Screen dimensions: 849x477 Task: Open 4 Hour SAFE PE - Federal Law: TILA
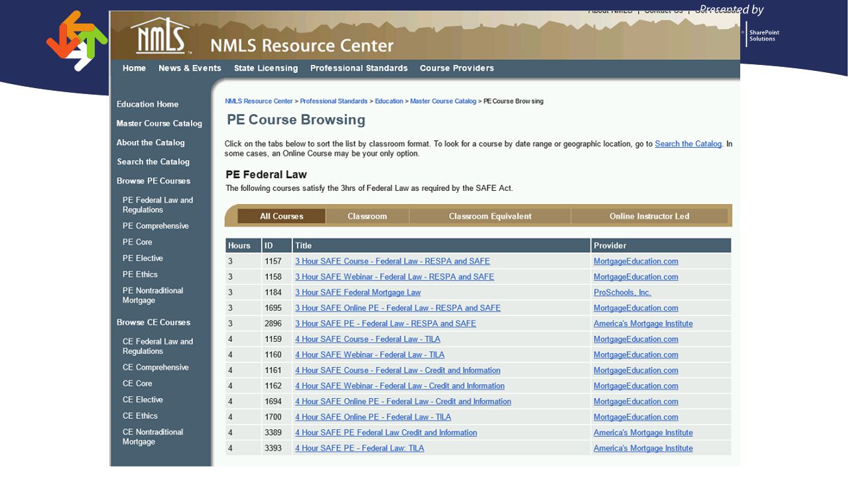[359, 449]
